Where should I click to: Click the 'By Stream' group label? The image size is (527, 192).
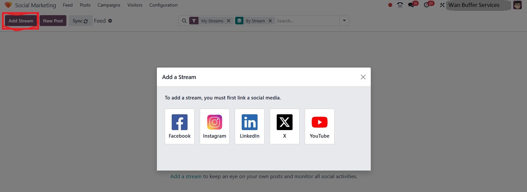(x=255, y=21)
